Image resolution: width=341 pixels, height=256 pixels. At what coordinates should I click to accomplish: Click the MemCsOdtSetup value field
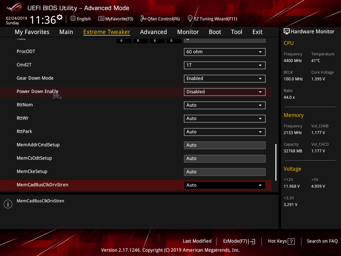[225, 158]
